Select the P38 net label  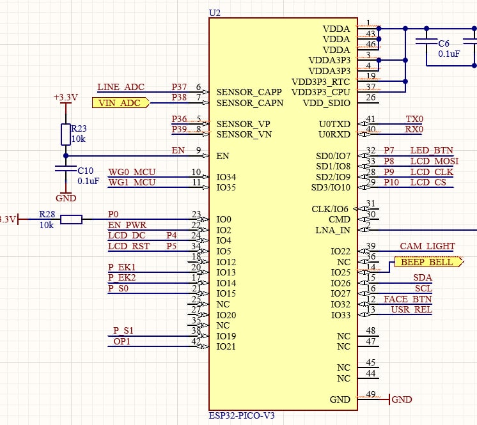coord(179,98)
